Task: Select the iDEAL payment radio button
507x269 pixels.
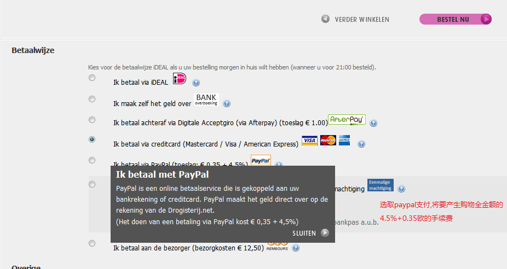Action: coord(92,78)
